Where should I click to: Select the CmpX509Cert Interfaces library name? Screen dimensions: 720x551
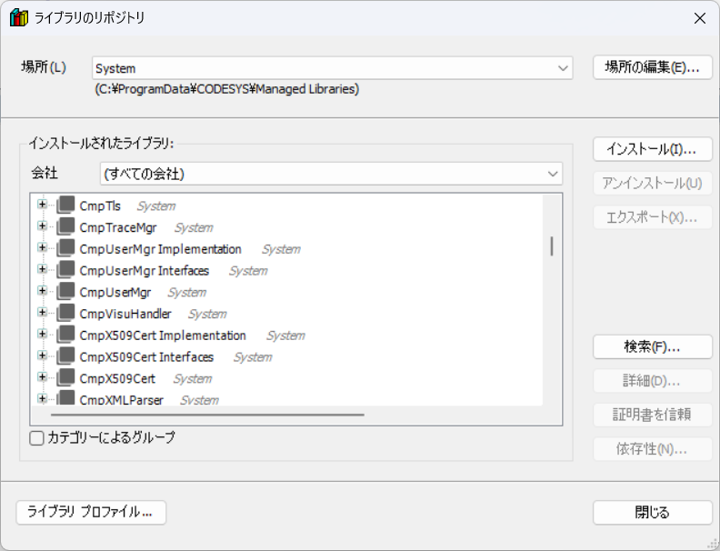tap(146, 356)
